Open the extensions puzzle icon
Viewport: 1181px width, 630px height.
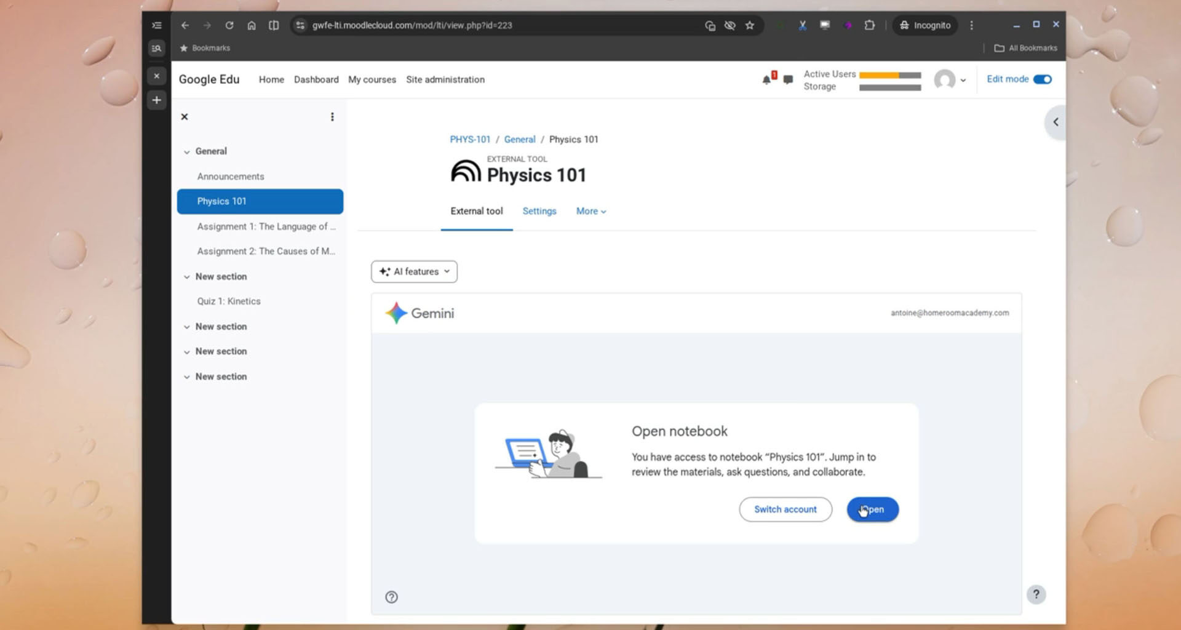pos(869,25)
